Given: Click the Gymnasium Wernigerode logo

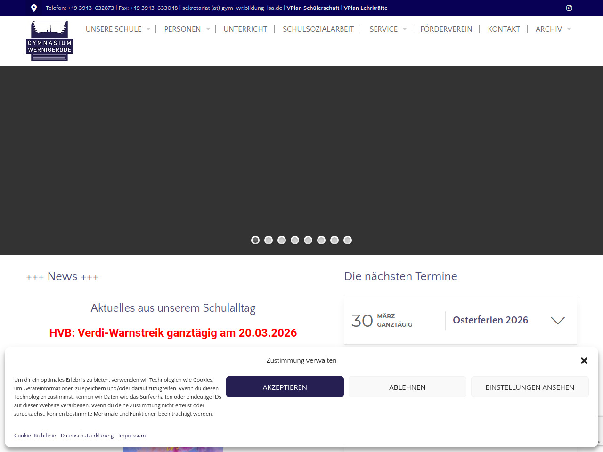Looking at the screenshot, I should 49,41.
